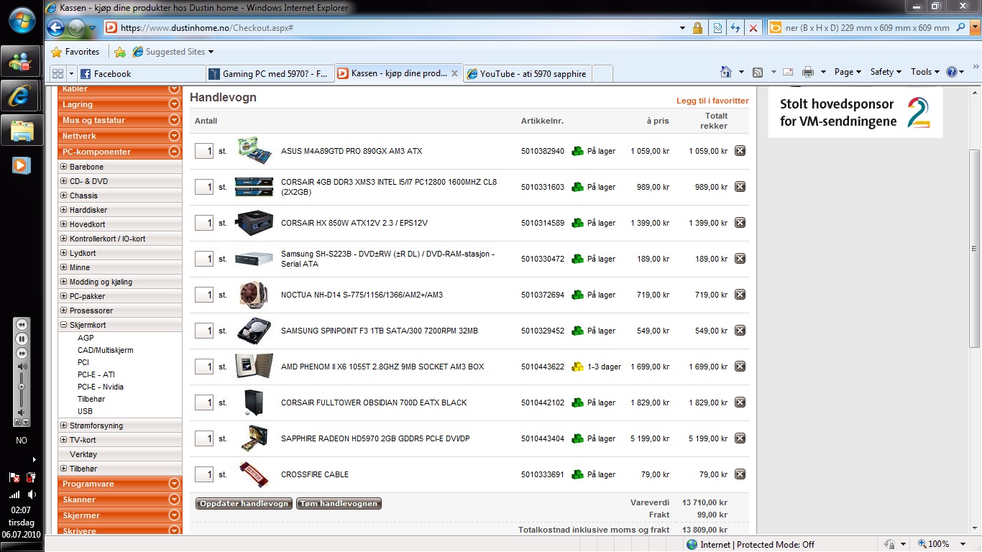Click the quantity field for NOCTUA NH-D14
The image size is (982, 552).
tap(204, 295)
